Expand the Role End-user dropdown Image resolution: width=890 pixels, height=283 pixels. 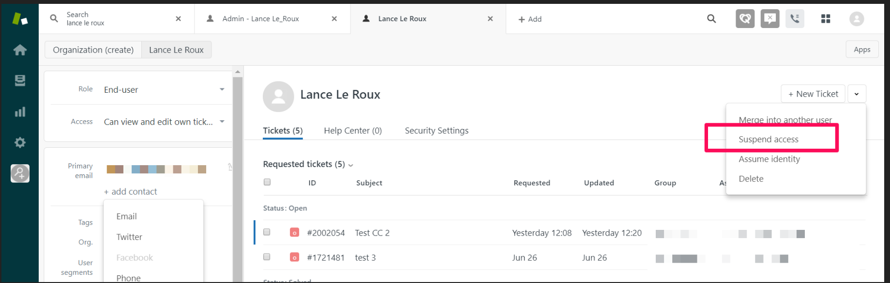coord(222,89)
